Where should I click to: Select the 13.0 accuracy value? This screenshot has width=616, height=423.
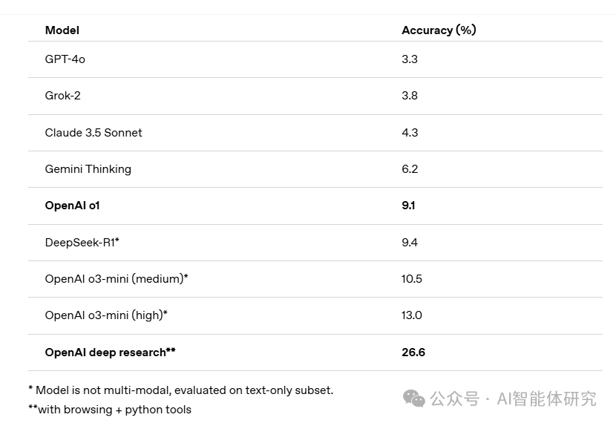pos(412,315)
